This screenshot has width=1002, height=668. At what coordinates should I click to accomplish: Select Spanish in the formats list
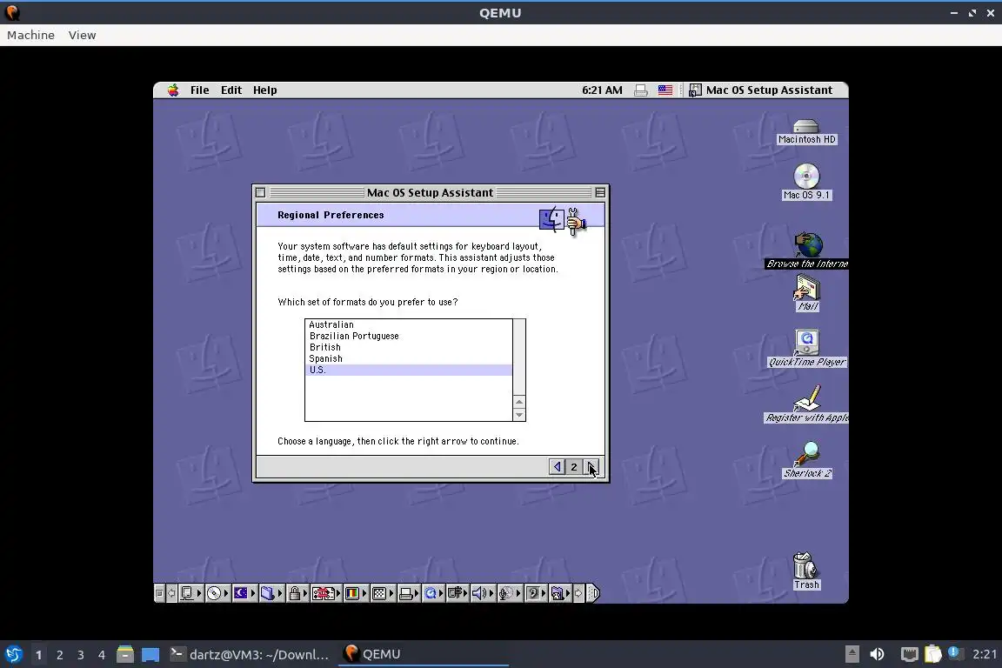point(408,359)
